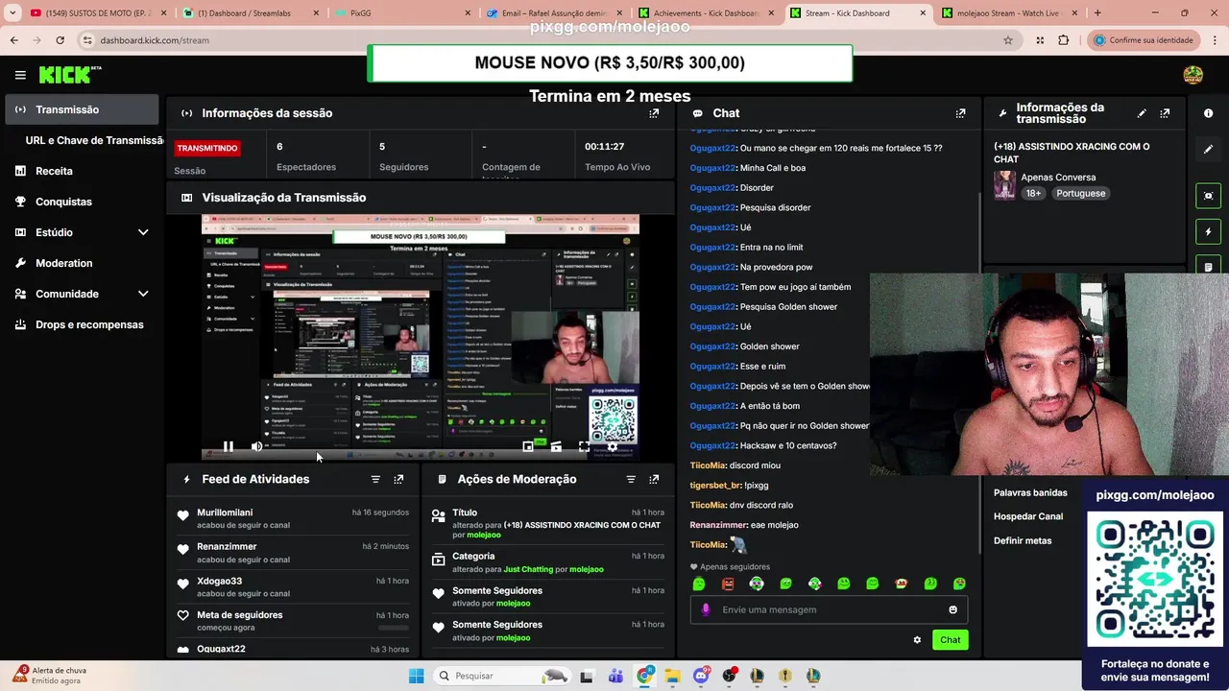Click the purple microphone icon in chat
This screenshot has width=1229, height=691.
706,609
